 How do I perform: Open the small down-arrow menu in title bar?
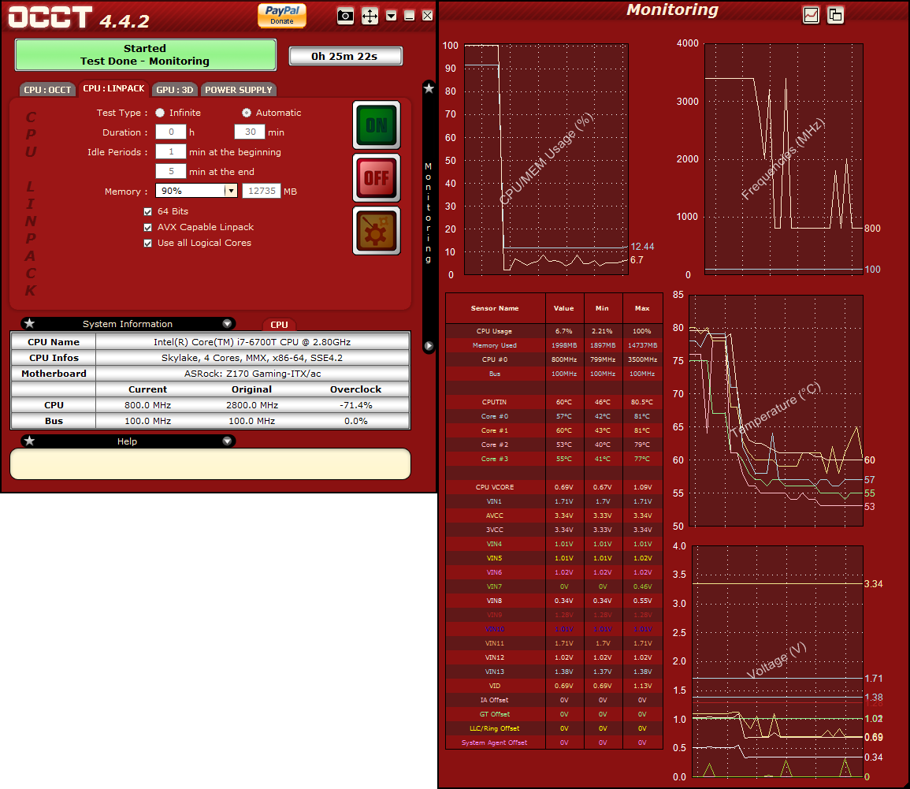(391, 16)
